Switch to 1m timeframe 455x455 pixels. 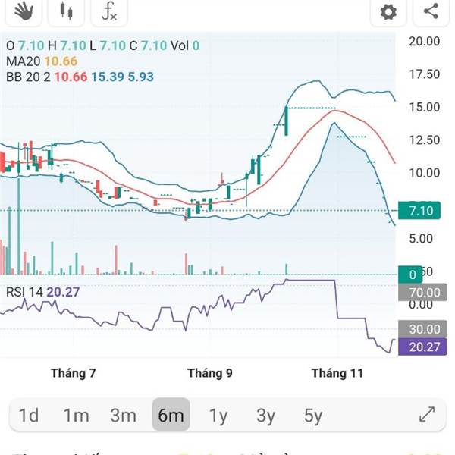tap(76, 415)
